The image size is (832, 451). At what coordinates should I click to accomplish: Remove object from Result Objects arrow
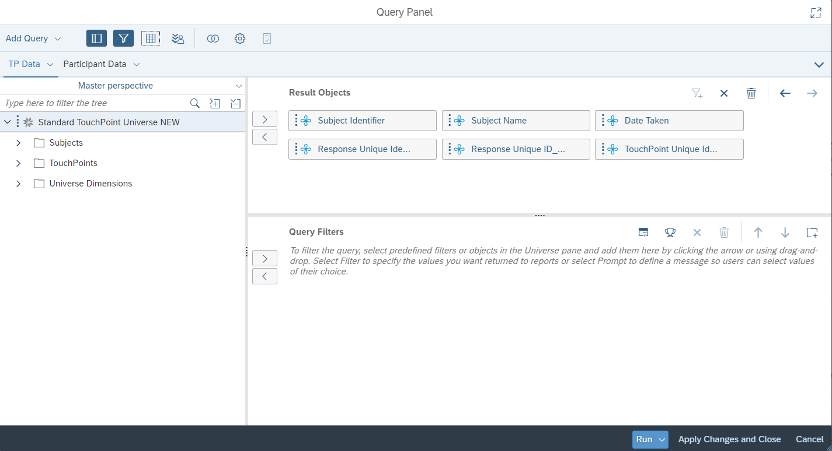pyautogui.click(x=264, y=137)
